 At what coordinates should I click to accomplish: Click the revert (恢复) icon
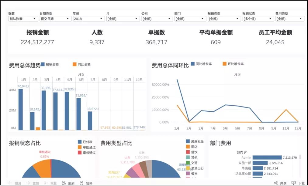click(46, 183)
